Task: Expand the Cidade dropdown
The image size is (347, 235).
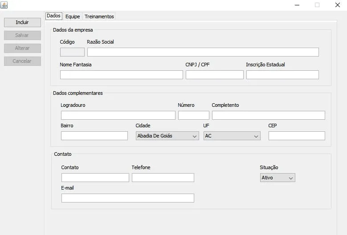Action: click(167, 136)
